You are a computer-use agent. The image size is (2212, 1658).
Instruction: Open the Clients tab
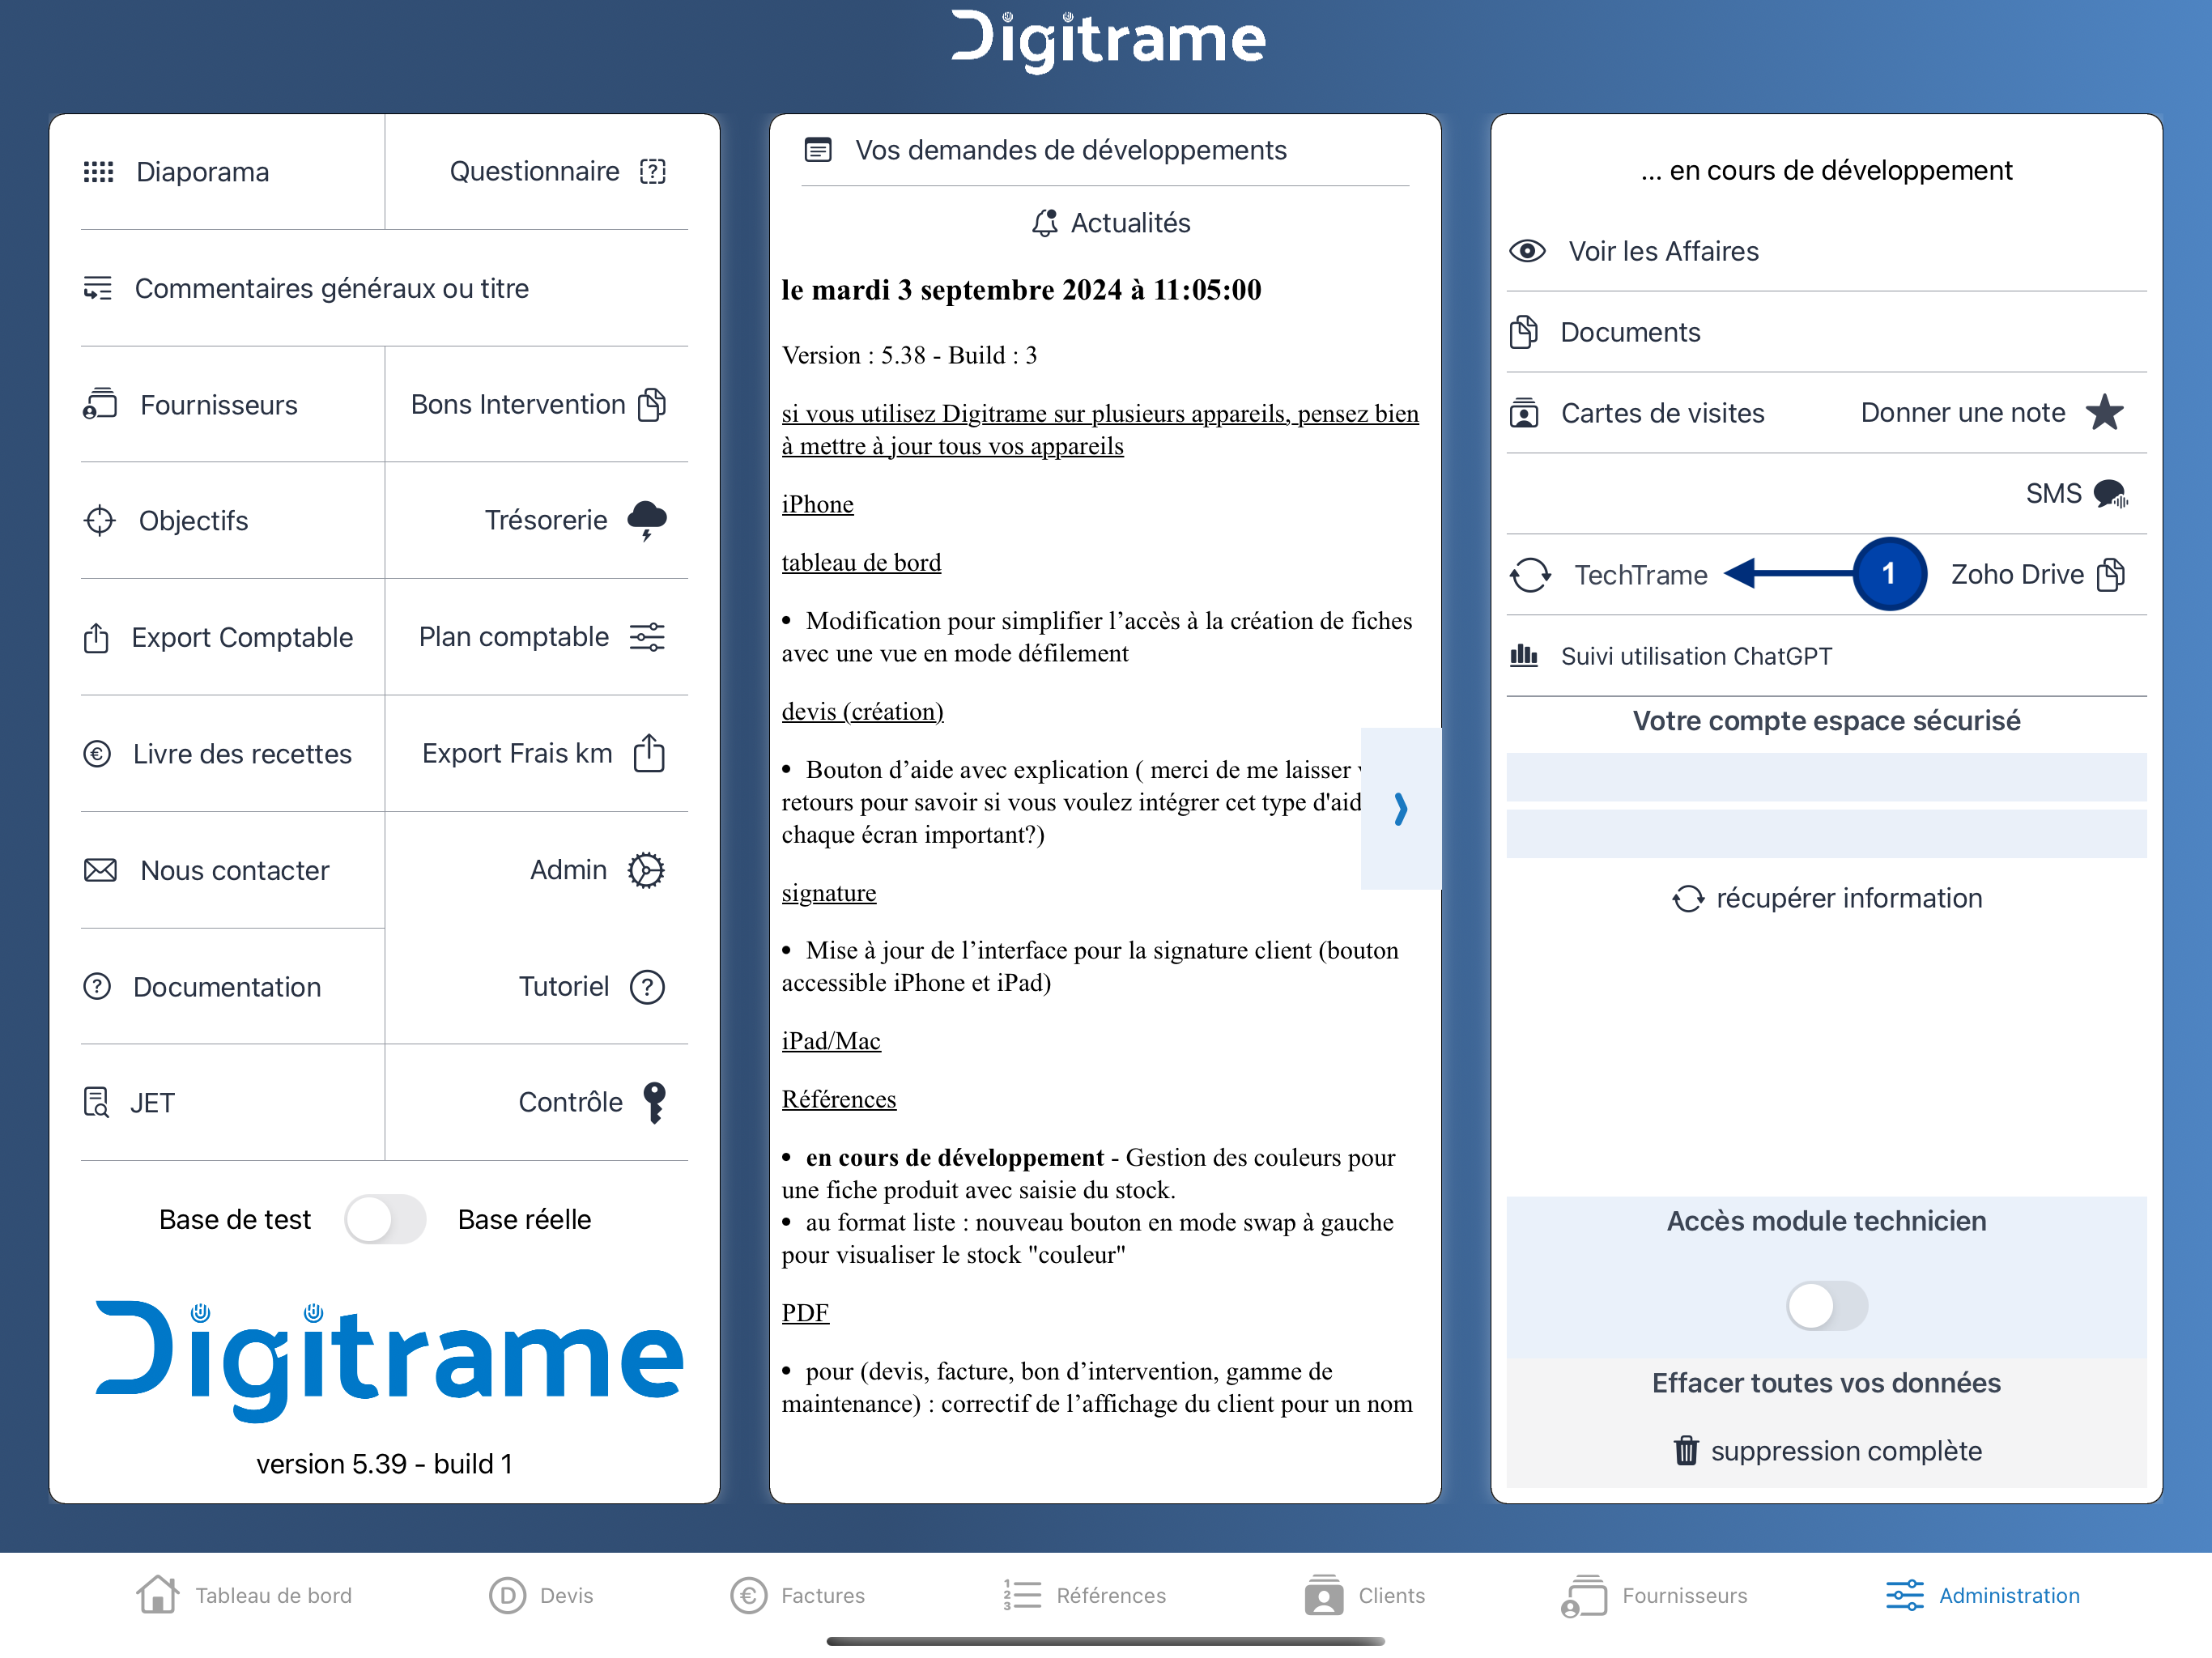coord(1365,1595)
